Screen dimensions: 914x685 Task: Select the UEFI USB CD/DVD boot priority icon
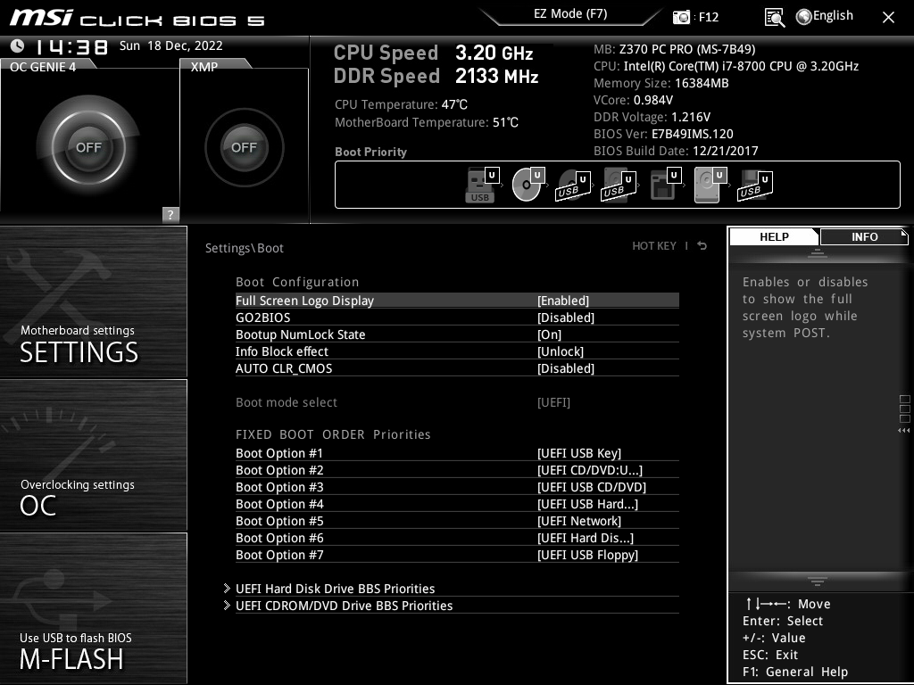coord(574,186)
